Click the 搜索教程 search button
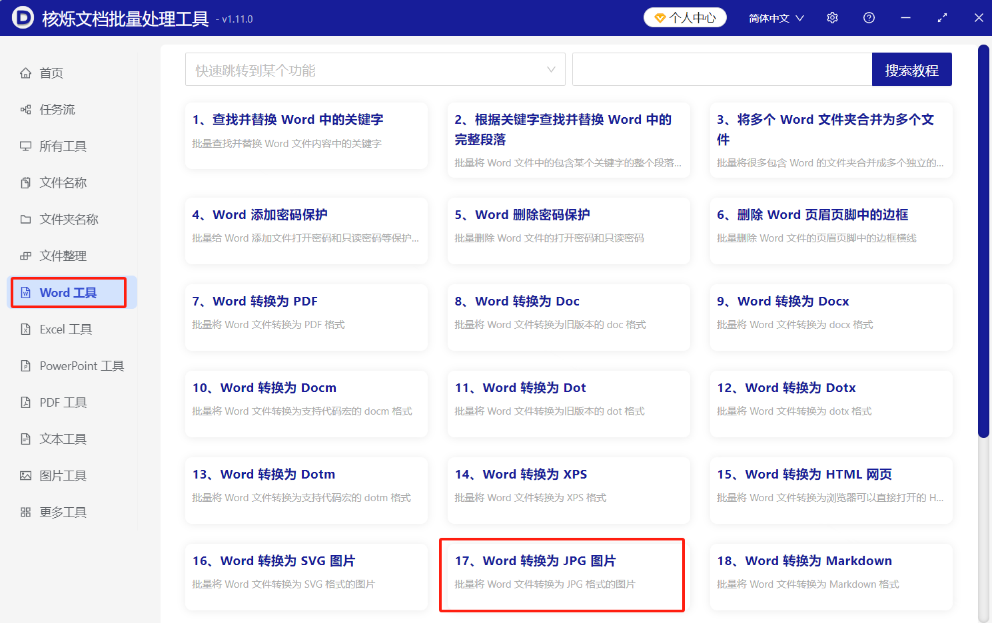The height and width of the screenshot is (623, 992). point(911,69)
